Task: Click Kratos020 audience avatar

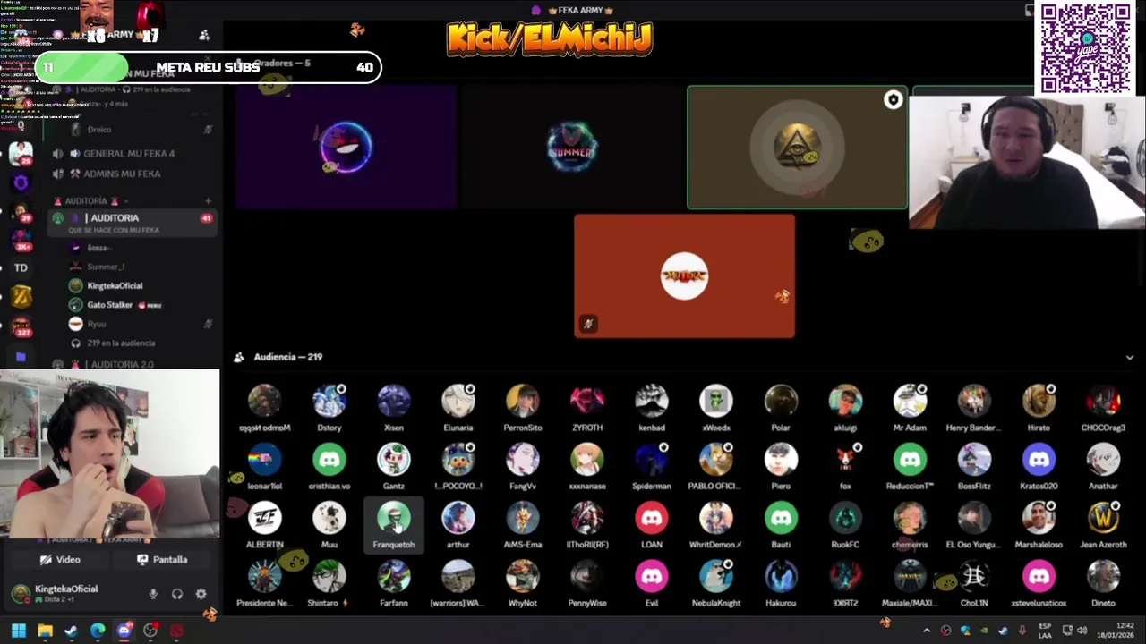Action: [1039, 460]
